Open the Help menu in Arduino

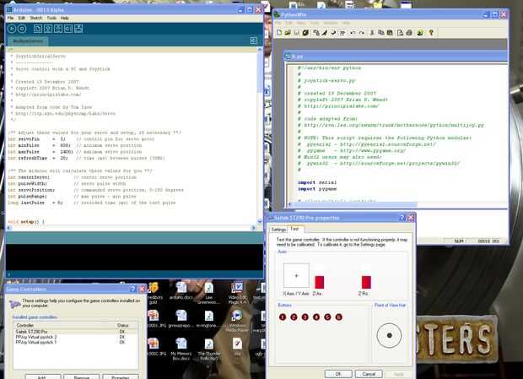[x=65, y=18]
